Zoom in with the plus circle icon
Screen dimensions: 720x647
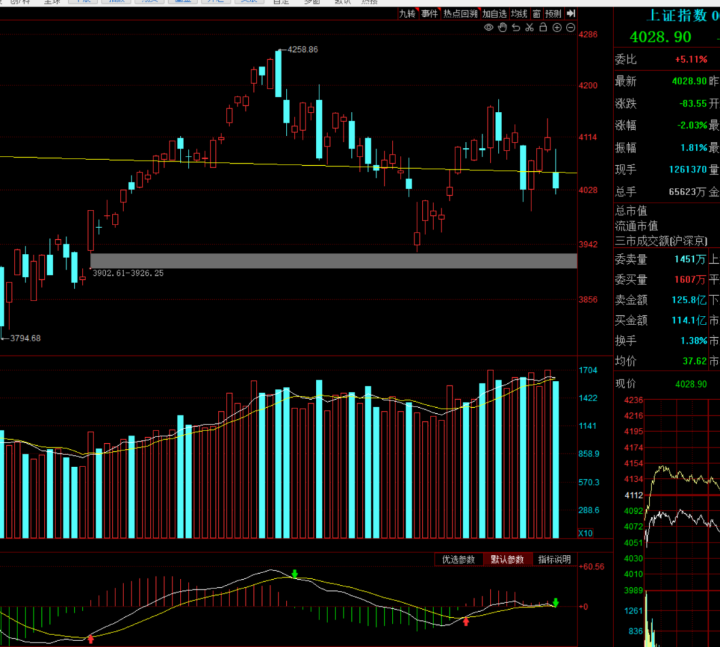tap(557, 27)
